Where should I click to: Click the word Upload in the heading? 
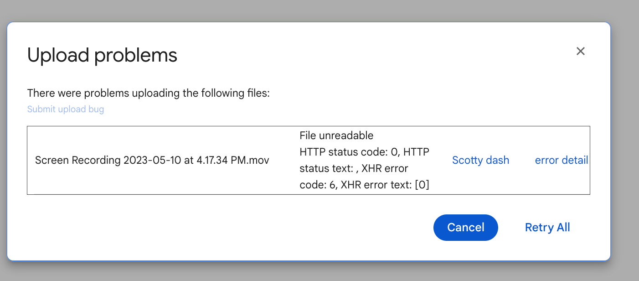tap(58, 55)
